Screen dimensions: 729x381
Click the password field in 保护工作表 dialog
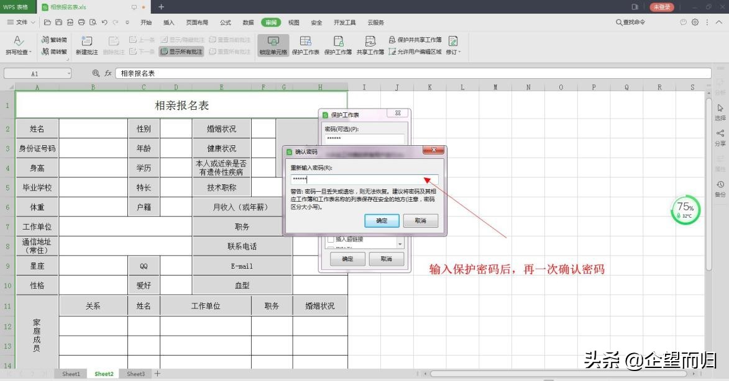point(364,139)
